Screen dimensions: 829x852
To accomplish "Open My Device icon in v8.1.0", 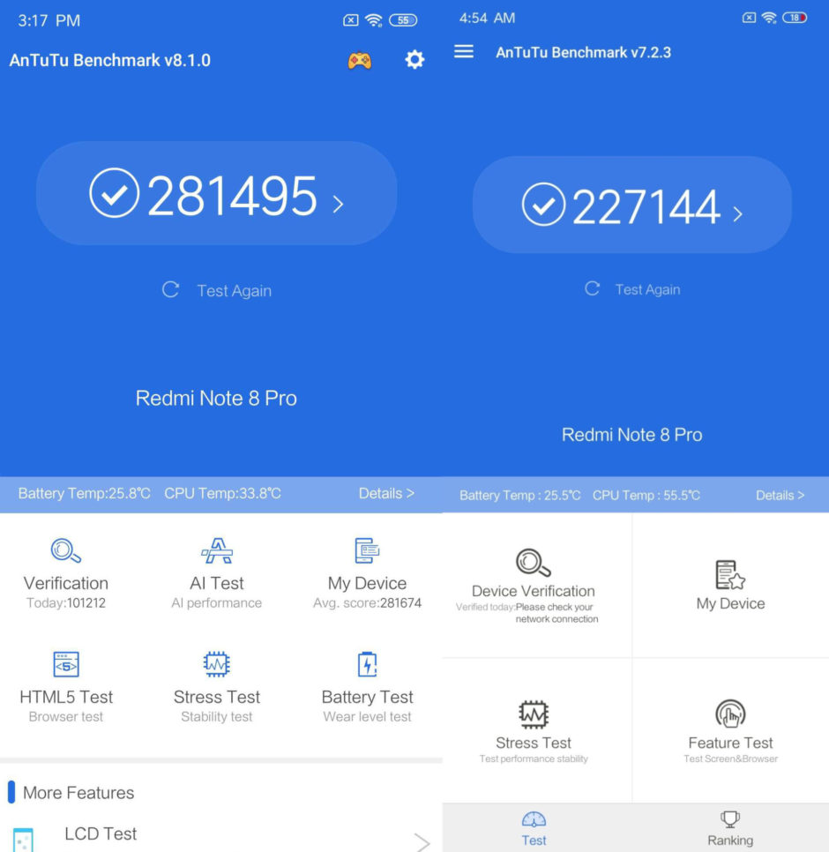I will click(367, 550).
